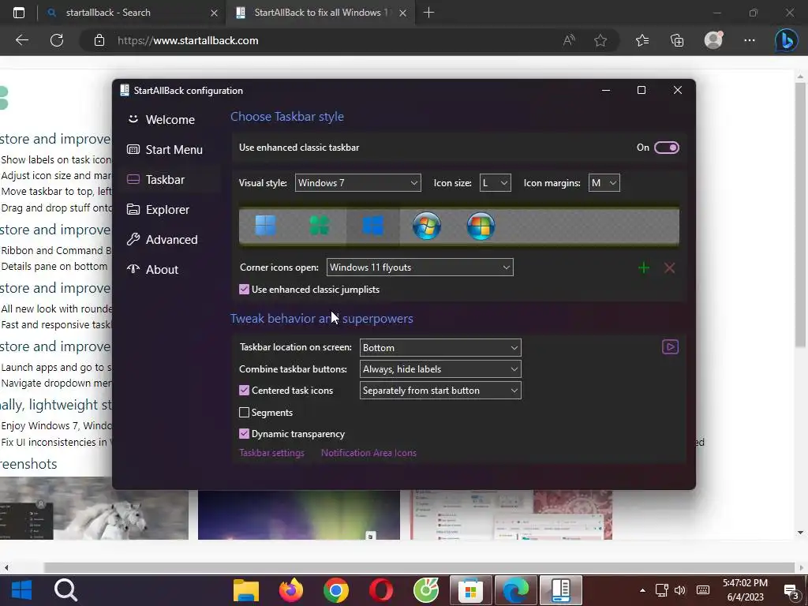Open a new browser tab
Image resolution: width=808 pixels, height=606 pixels.
pyautogui.click(x=428, y=13)
